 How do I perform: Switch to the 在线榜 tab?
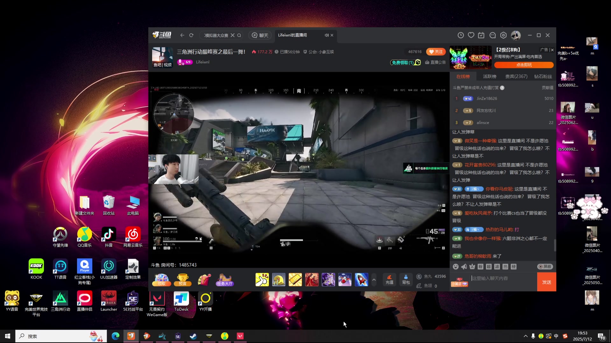(463, 77)
